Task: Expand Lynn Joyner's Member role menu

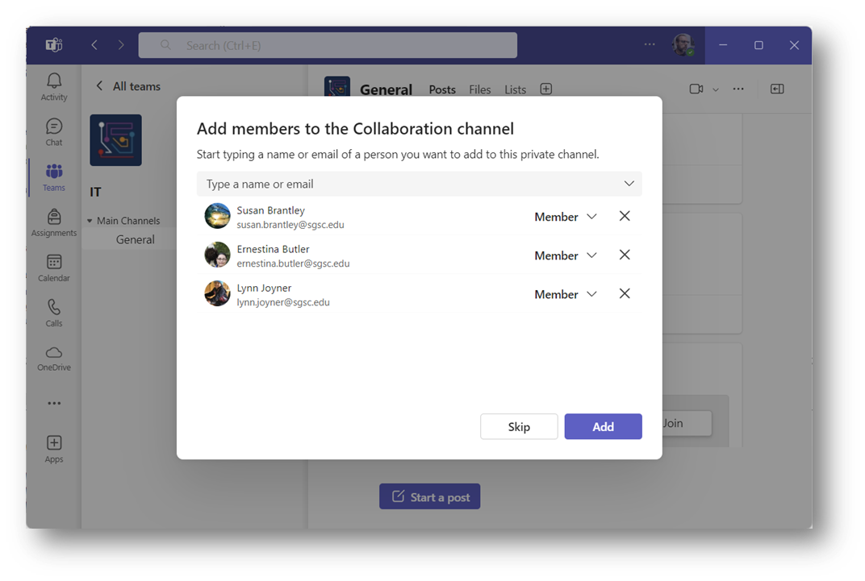Action: click(566, 294)
